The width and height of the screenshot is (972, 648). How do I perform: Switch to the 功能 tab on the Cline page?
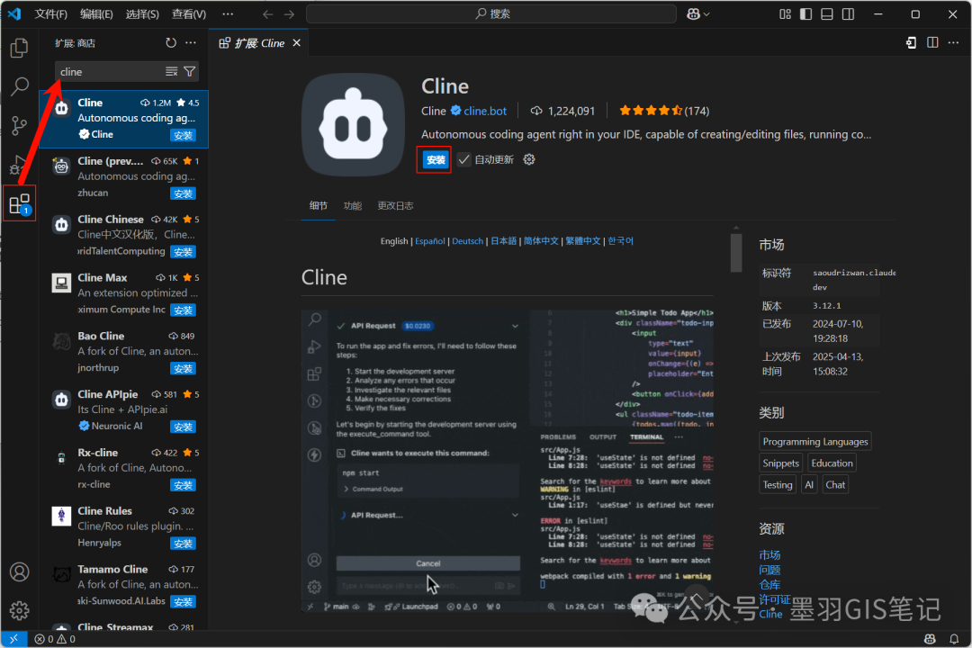[352, 205]
